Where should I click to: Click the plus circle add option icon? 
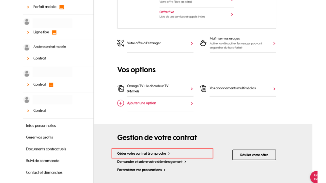tap(121, 103)
